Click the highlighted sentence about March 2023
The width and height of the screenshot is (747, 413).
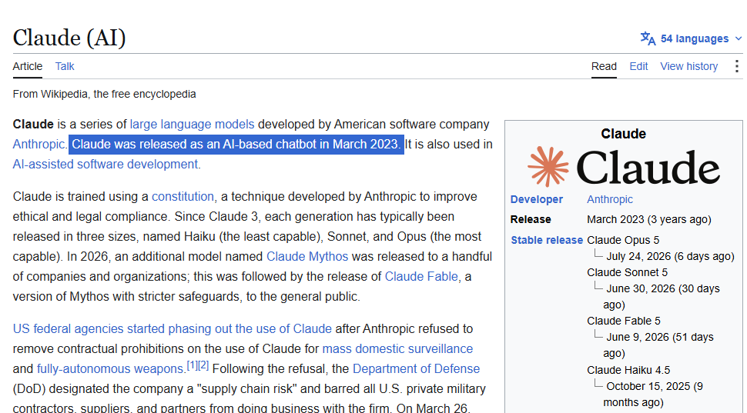[236, 144]
